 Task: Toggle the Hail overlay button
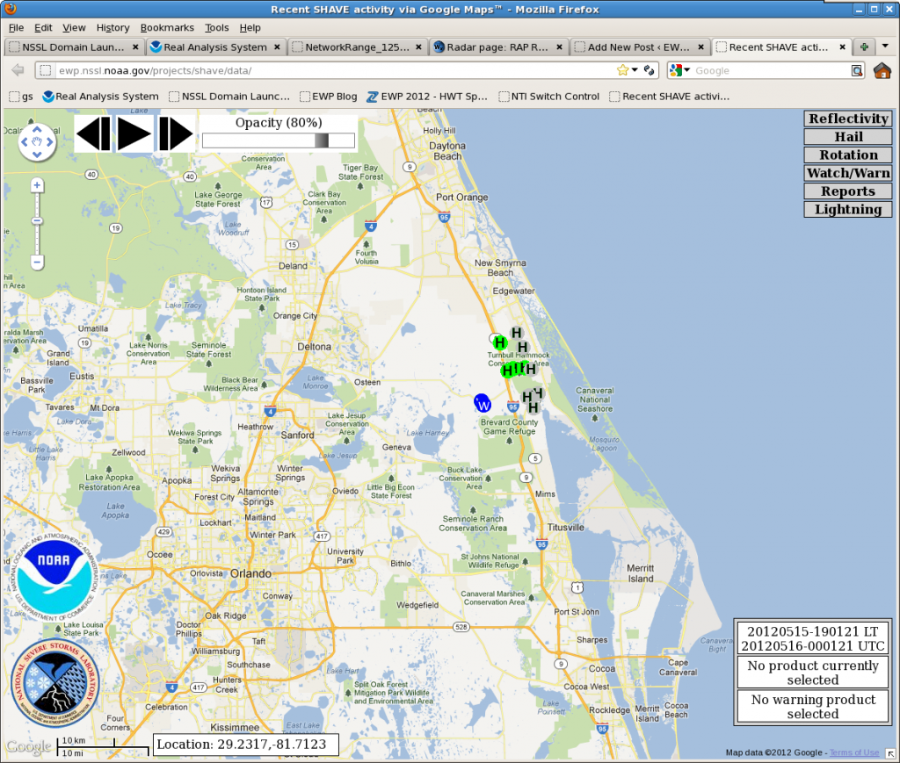[848, 137]
